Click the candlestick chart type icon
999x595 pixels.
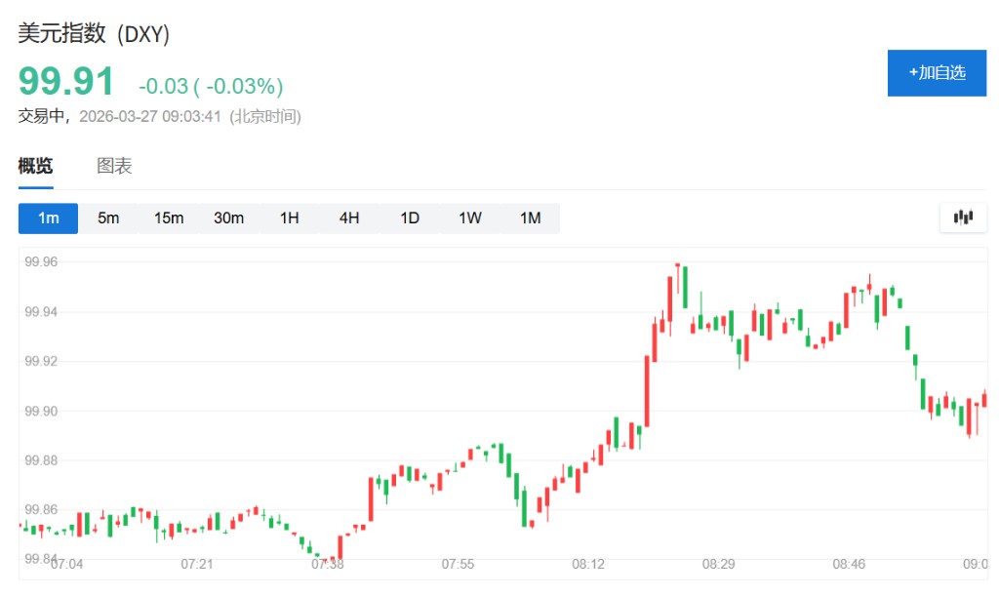[963, 218]
